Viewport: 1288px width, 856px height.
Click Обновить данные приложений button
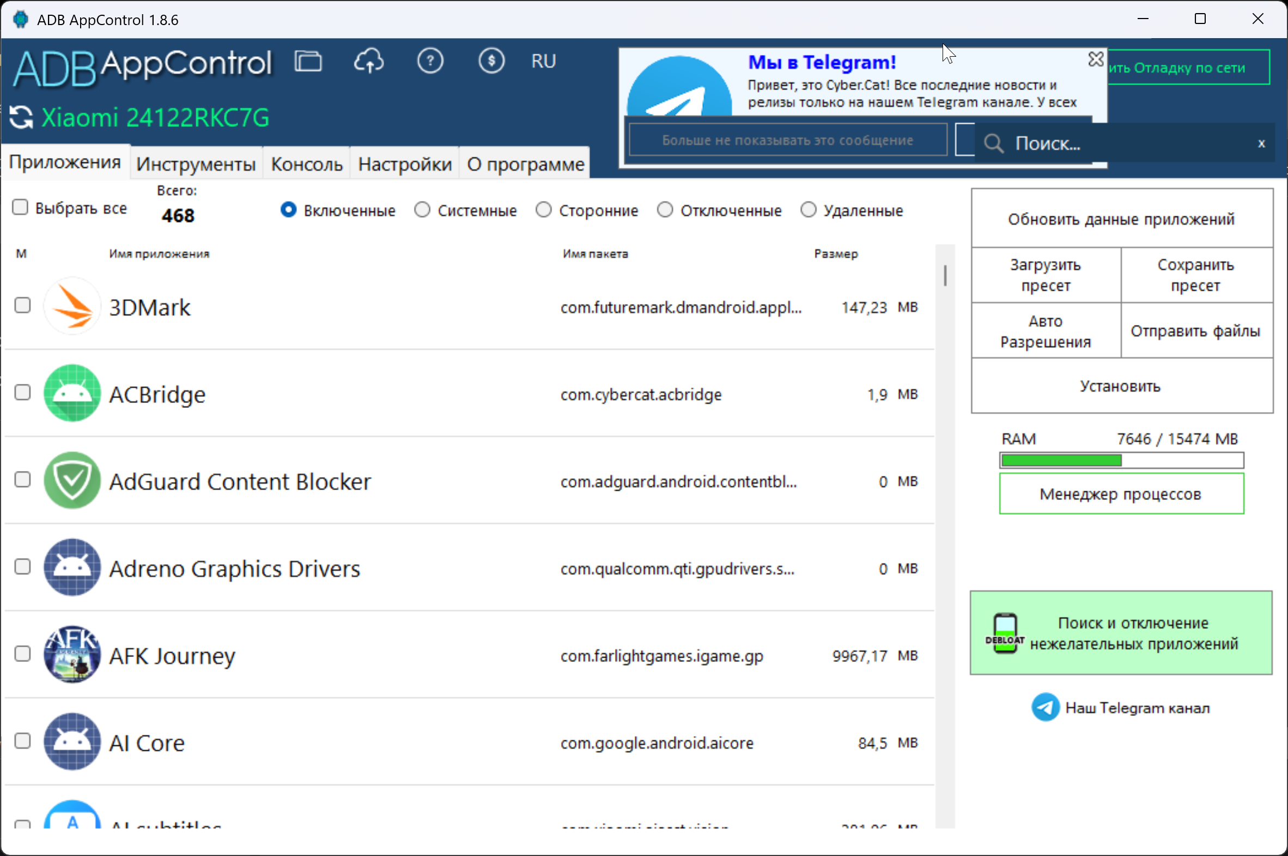pos(1122,219)
